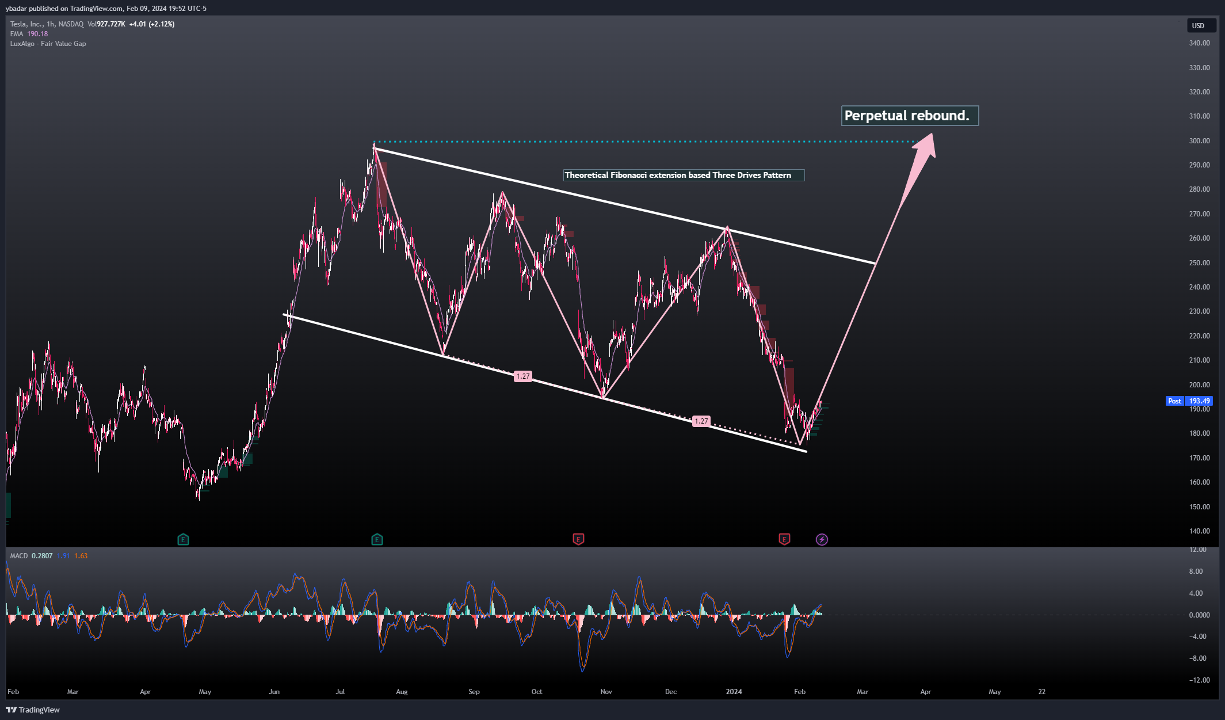Open the USD currency selector

(x=1201, y=25)
